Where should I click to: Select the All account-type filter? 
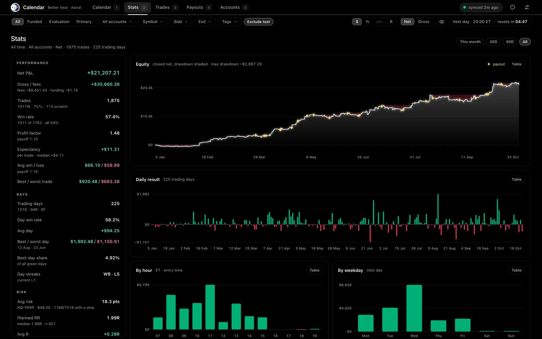[18, 22]
